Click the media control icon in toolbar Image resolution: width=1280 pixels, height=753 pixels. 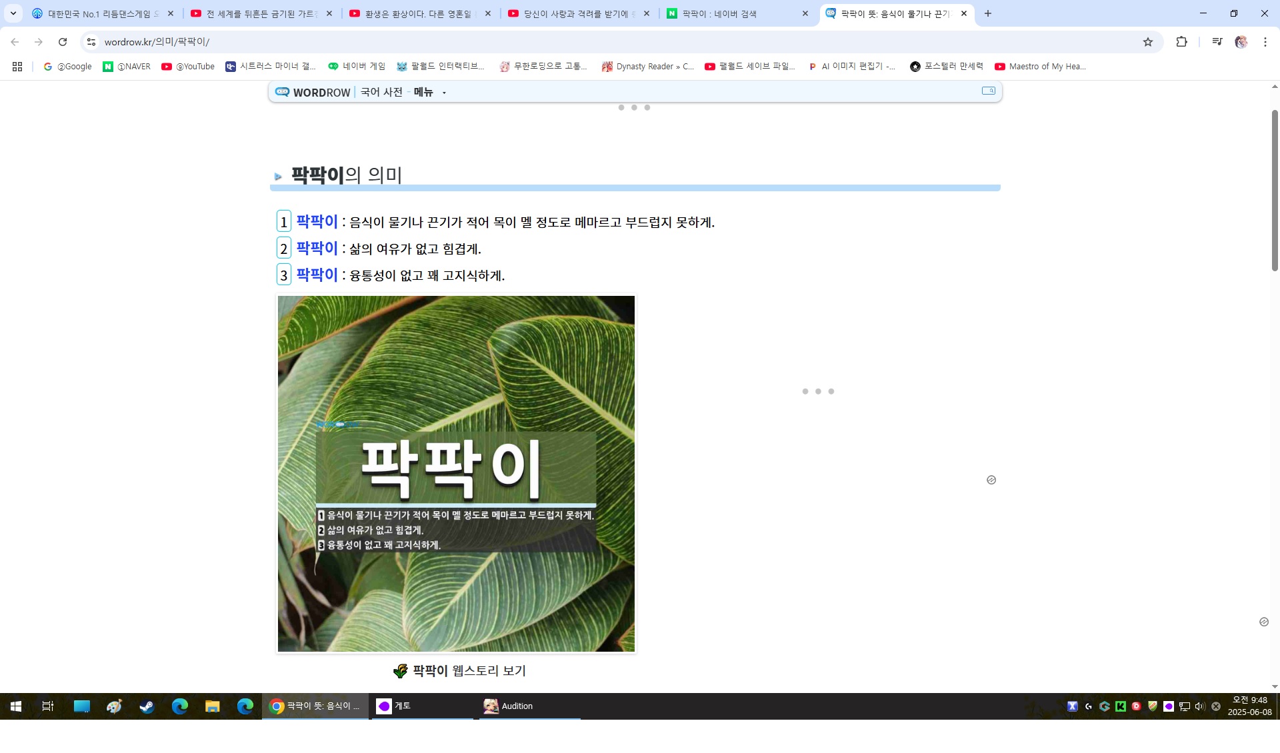point(1217,42)
